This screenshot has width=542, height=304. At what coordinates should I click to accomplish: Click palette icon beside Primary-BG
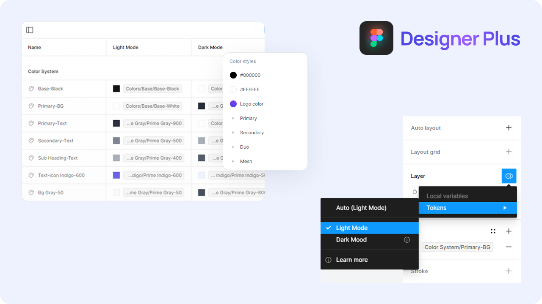[x=31, y=106]
